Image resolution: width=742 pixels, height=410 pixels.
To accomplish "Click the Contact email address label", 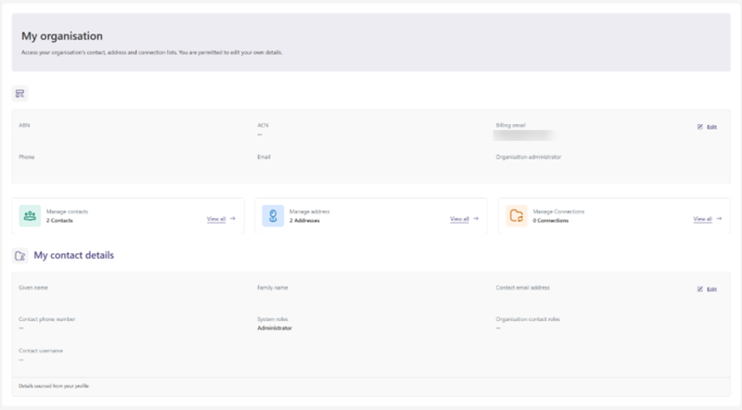I will click(523, 288).
